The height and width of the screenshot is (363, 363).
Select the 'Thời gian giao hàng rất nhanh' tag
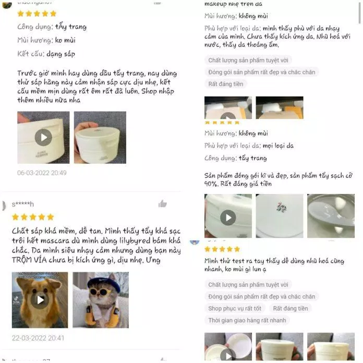click(247, 320)
